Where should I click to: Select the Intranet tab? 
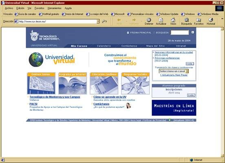pyautogui.click(x=181, y=46)
